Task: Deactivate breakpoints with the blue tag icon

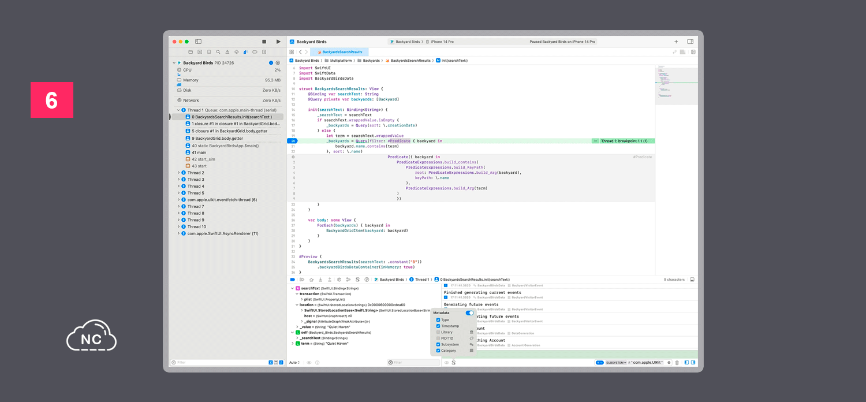Action: (x=292, y=280)
